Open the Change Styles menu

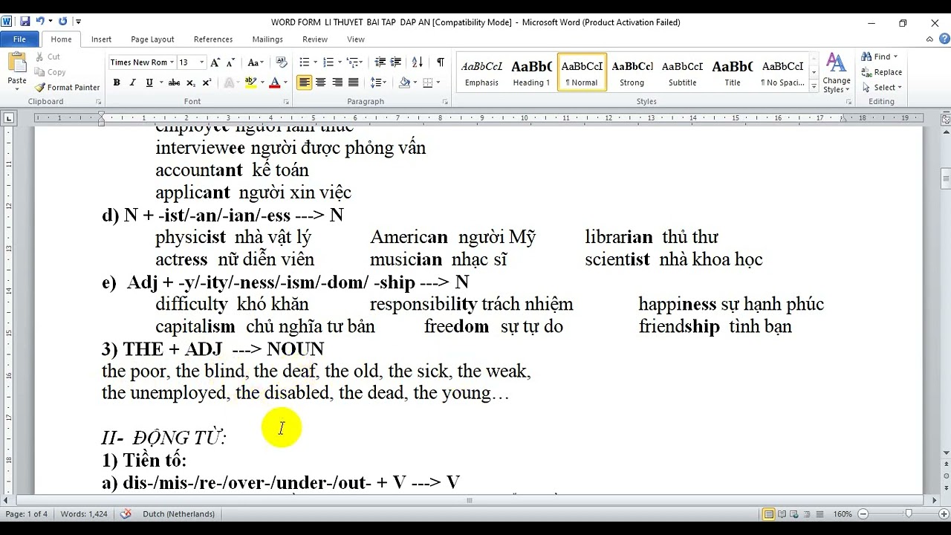(x=837, y=73)
